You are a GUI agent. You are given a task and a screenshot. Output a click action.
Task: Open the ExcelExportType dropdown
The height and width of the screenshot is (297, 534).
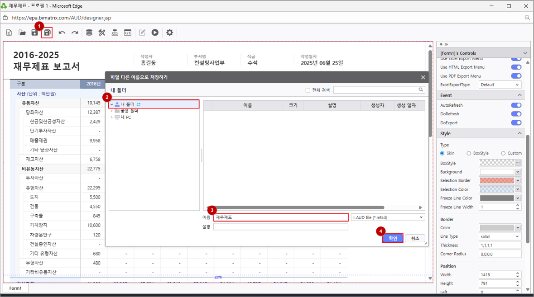pos(499,85)
